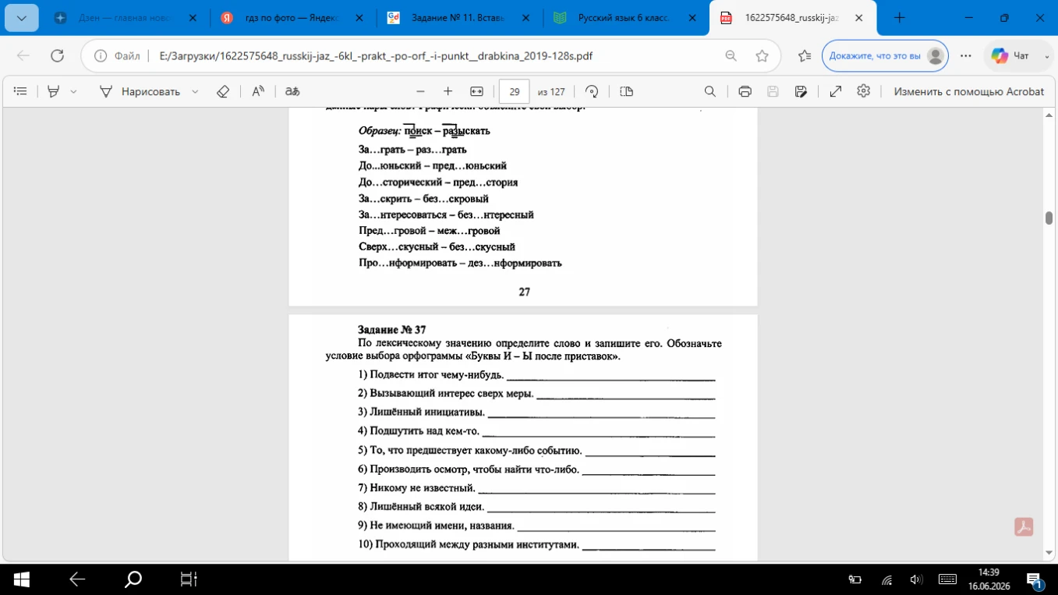1058x595 pixels.
Task: Zoom out with the minus button
Action: 421,91
